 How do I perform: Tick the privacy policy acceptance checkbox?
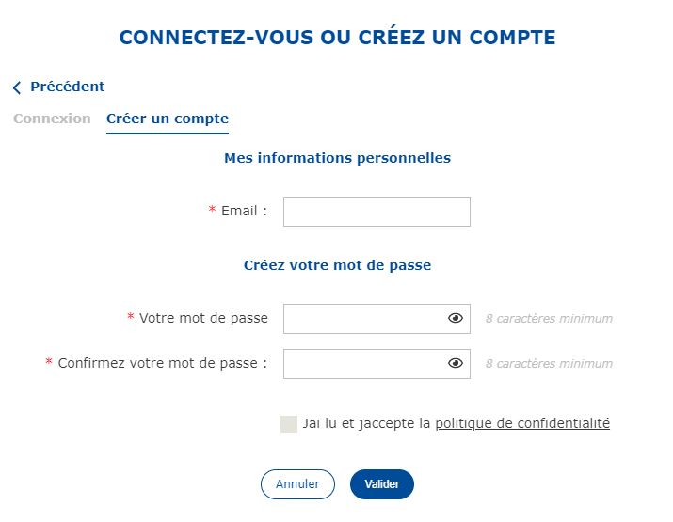point(289,424)
